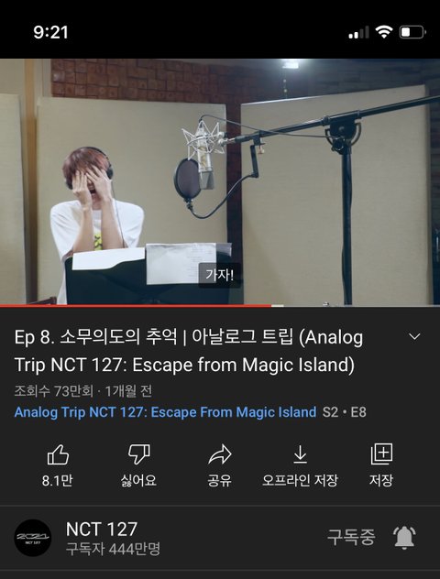This screenshot has height=579, width=440.
Task: Tap the share arrow icon
Action: pos(220,454)
